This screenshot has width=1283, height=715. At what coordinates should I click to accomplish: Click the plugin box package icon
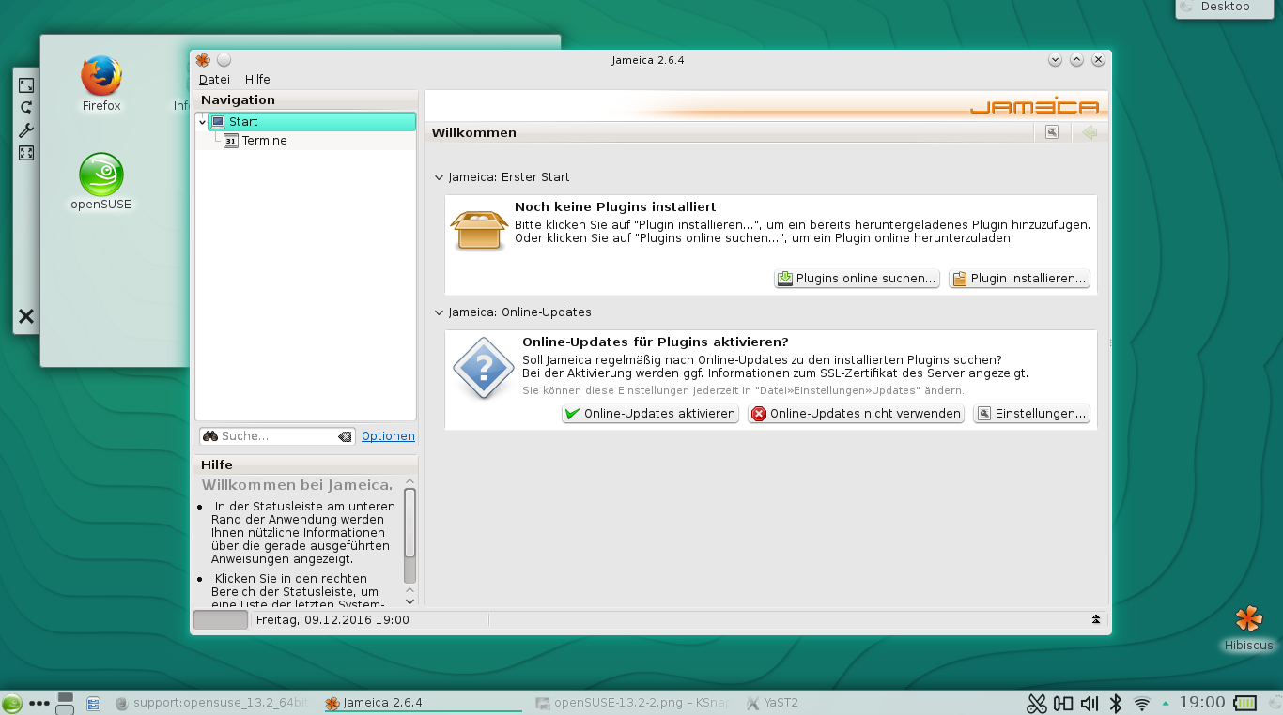[479, 229]
